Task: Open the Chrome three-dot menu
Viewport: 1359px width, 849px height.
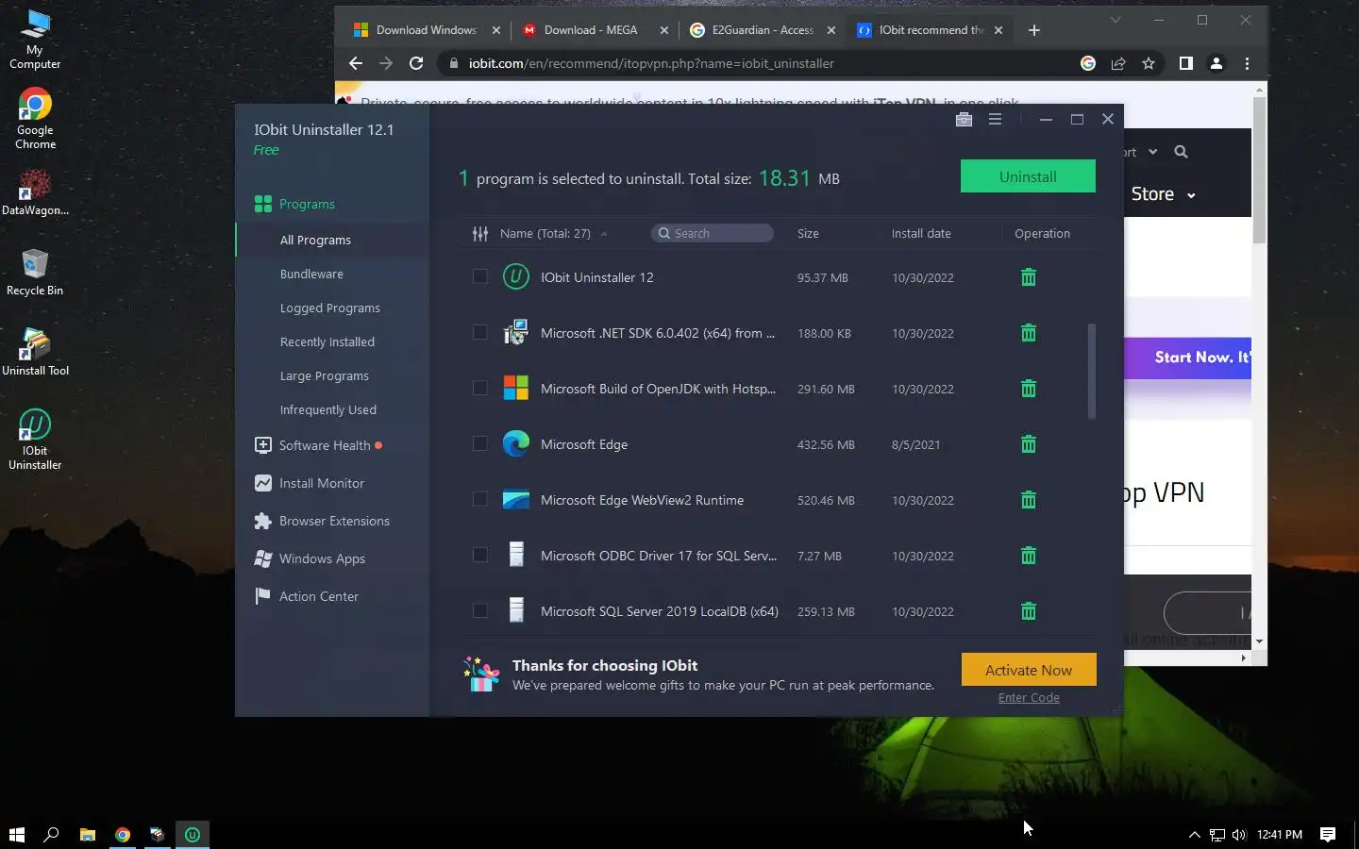Action: tap(1247, 63)
